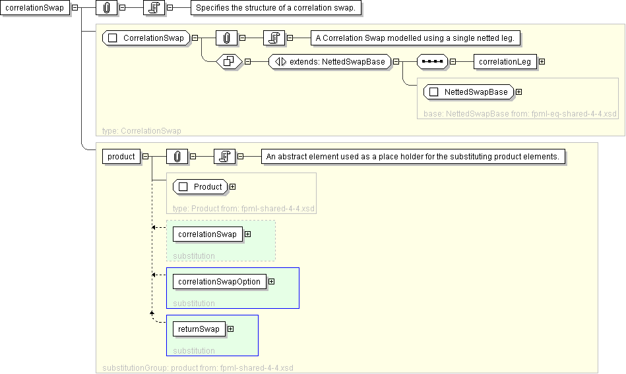Click the sequence compositor icon before correlationLeg
The width and height of the screenshot is (626, 374).
432,62
